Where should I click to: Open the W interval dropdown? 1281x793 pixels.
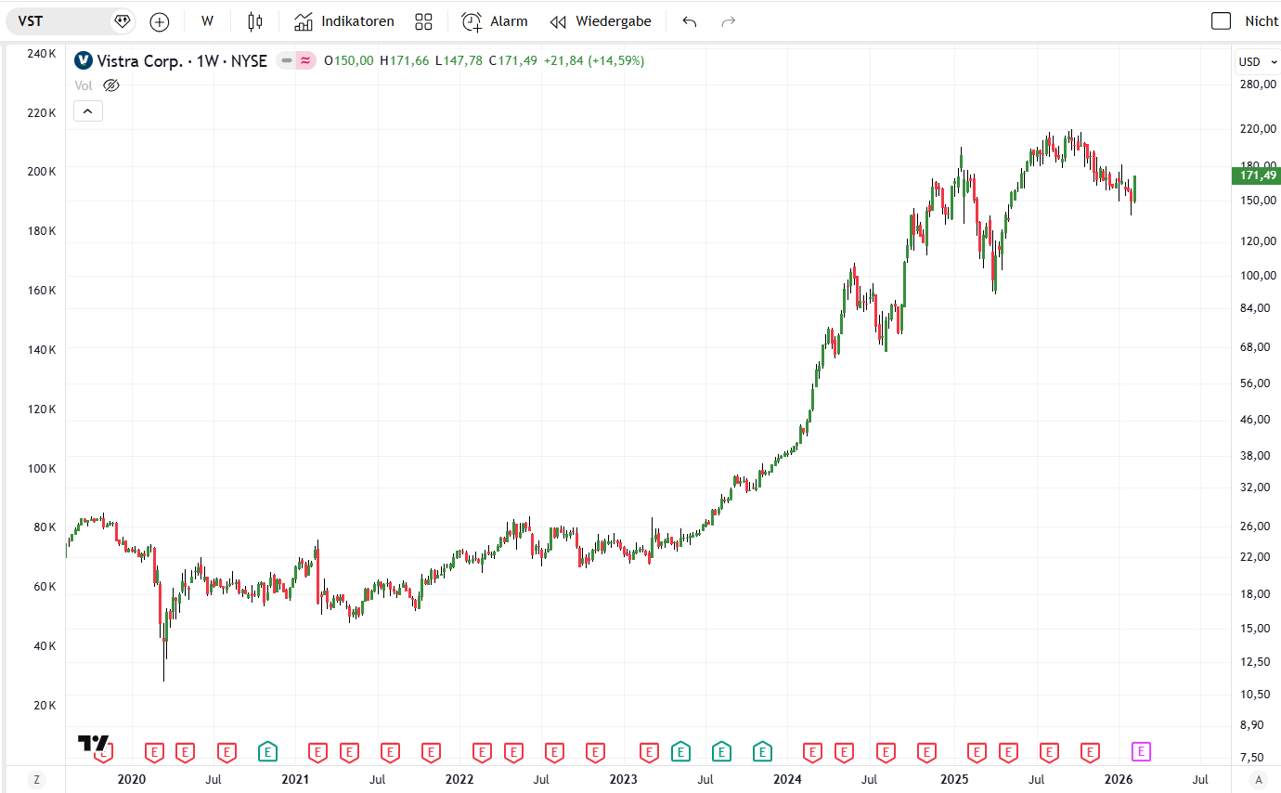point(207,21)
